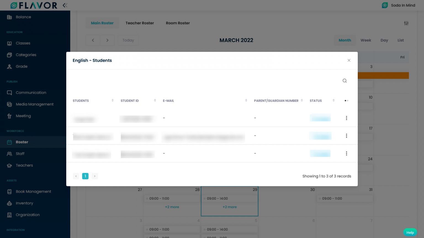This screenshot has width=424, height=238.
Task: Switch to Teacher Roster tab
Action: [140, 23]
